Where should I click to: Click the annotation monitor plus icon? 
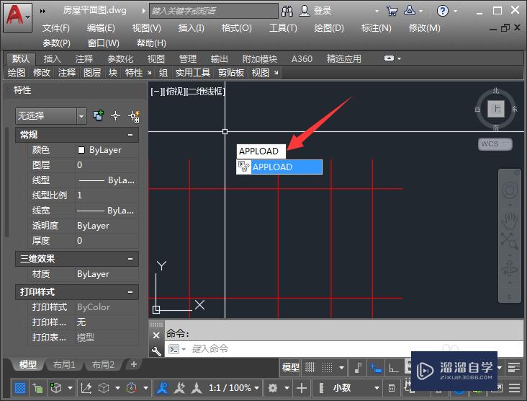pyautogui.click(x=302, y=388)
